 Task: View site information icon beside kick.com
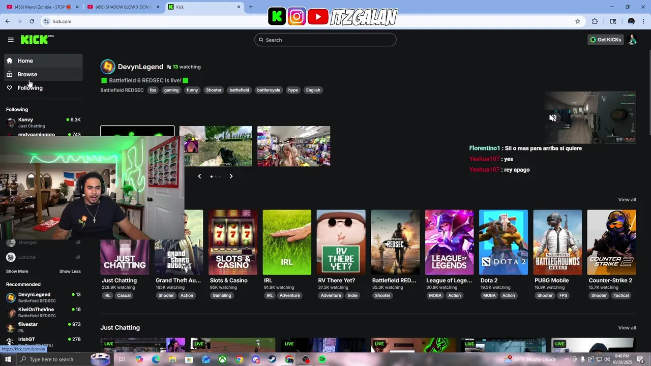point(46,21)
